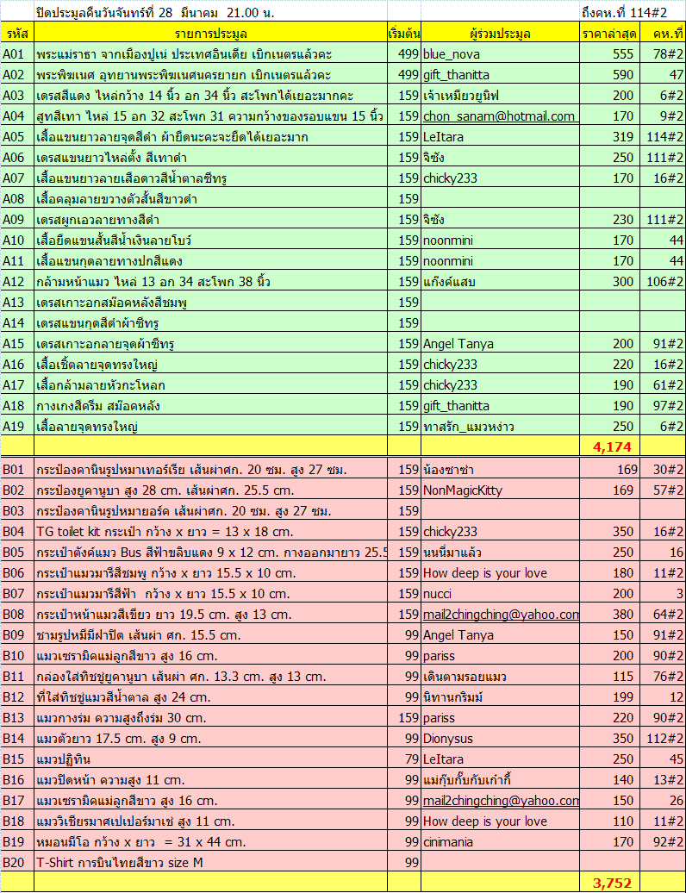Click the chon_sanam@hotmail.com email link
The image size is (686, 893).
499,116
